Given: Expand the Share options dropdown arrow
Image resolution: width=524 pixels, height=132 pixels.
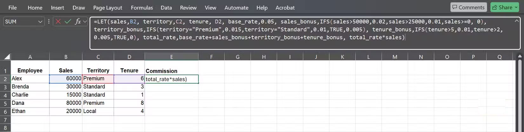Looking at the screenshot, I should [516, 7].
